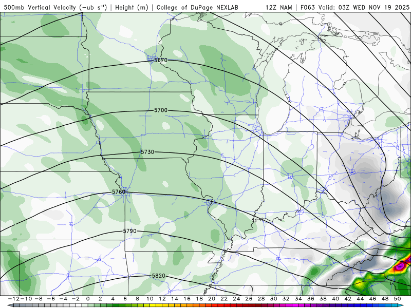Click the 28 value on the color scale
This screenshot has height=308, width=411.
coord(261,299)
